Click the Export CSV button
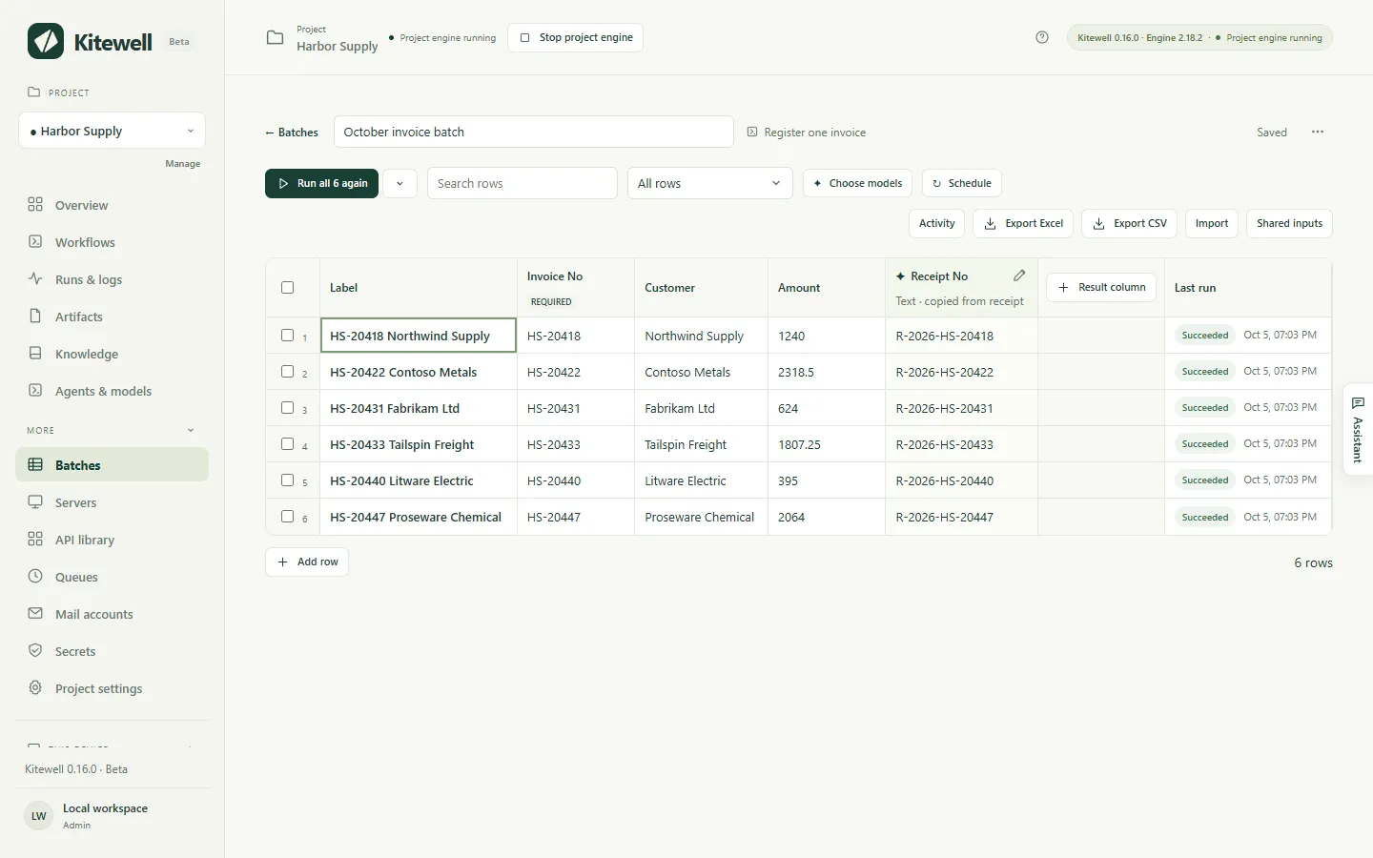Viewport: 1373px width, 858px height. click(1130, 223)
